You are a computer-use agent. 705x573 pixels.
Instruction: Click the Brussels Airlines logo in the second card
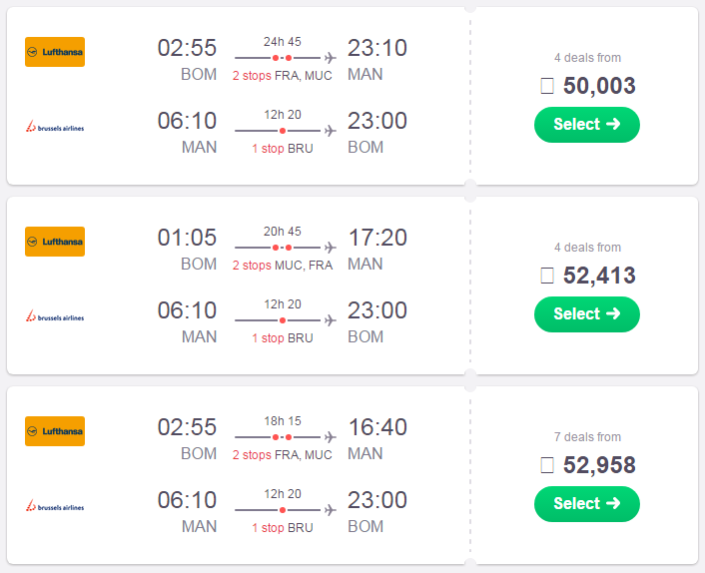point(55,315)
